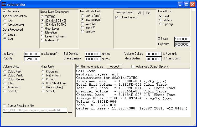Click the volumetrics app icon in title bar

pyautogui.click(x=4, y=4)
